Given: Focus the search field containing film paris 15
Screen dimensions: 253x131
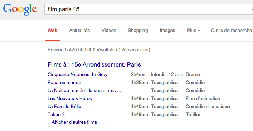Looking at the screenshot, I should coord(148,9).
